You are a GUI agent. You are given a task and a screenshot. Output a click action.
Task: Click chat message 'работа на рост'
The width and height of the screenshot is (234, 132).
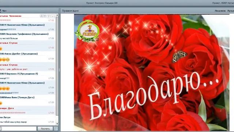click(x=19, y=69)
